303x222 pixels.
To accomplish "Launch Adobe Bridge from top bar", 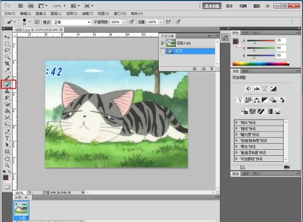I will point(21,6).
